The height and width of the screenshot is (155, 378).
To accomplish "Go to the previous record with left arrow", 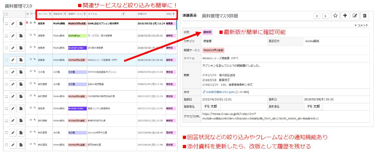I will (317, 16).
